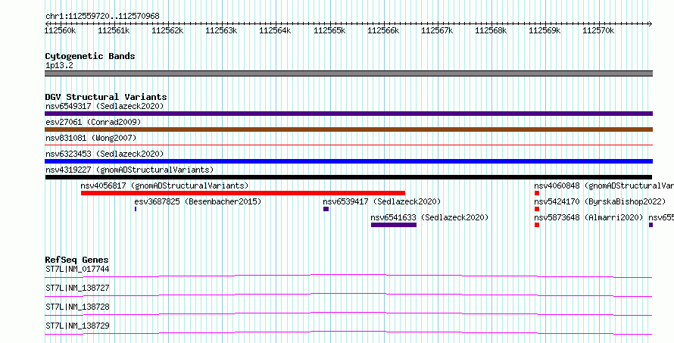
Task: Open variant label nsv5424170 (ByrskaBishop2022)
Action: coord(600,201)
